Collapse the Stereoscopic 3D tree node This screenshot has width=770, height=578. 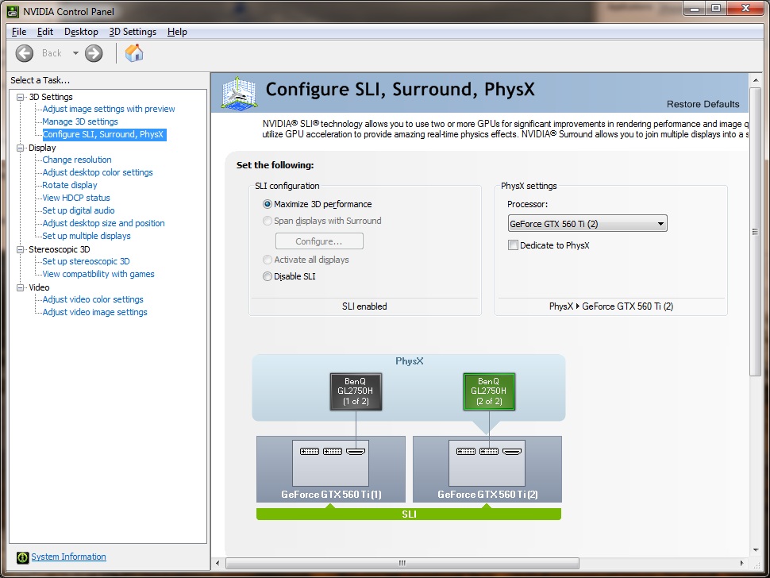click(20, 249)
